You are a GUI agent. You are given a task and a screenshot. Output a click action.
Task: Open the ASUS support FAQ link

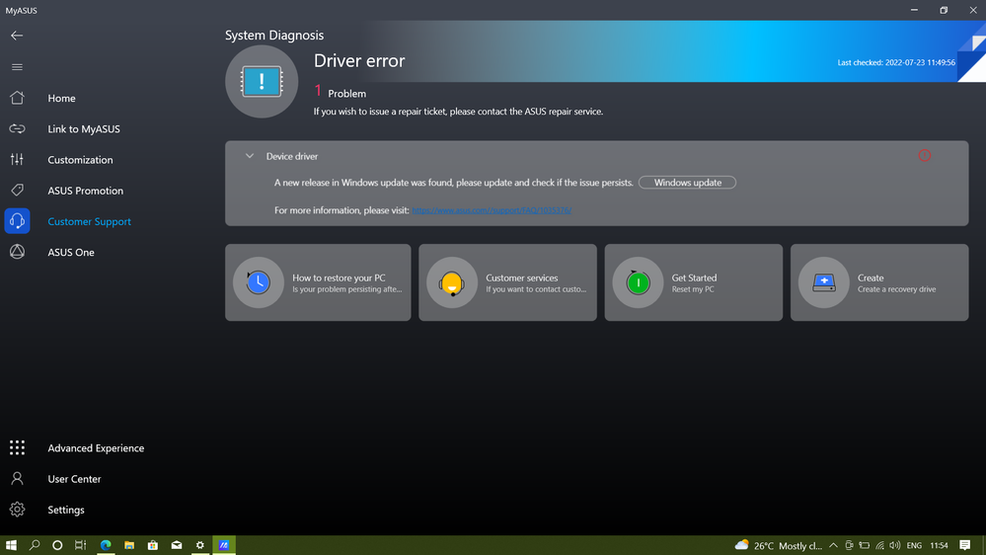click(492, 210)
